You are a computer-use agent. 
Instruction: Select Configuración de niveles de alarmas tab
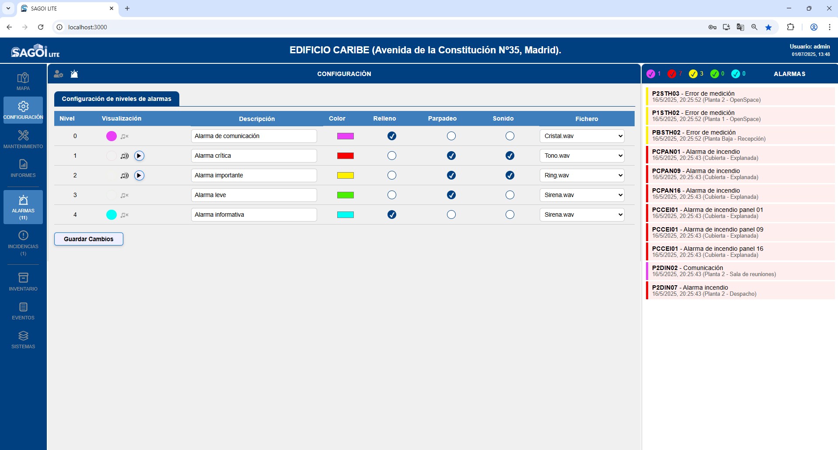point(116,99)
